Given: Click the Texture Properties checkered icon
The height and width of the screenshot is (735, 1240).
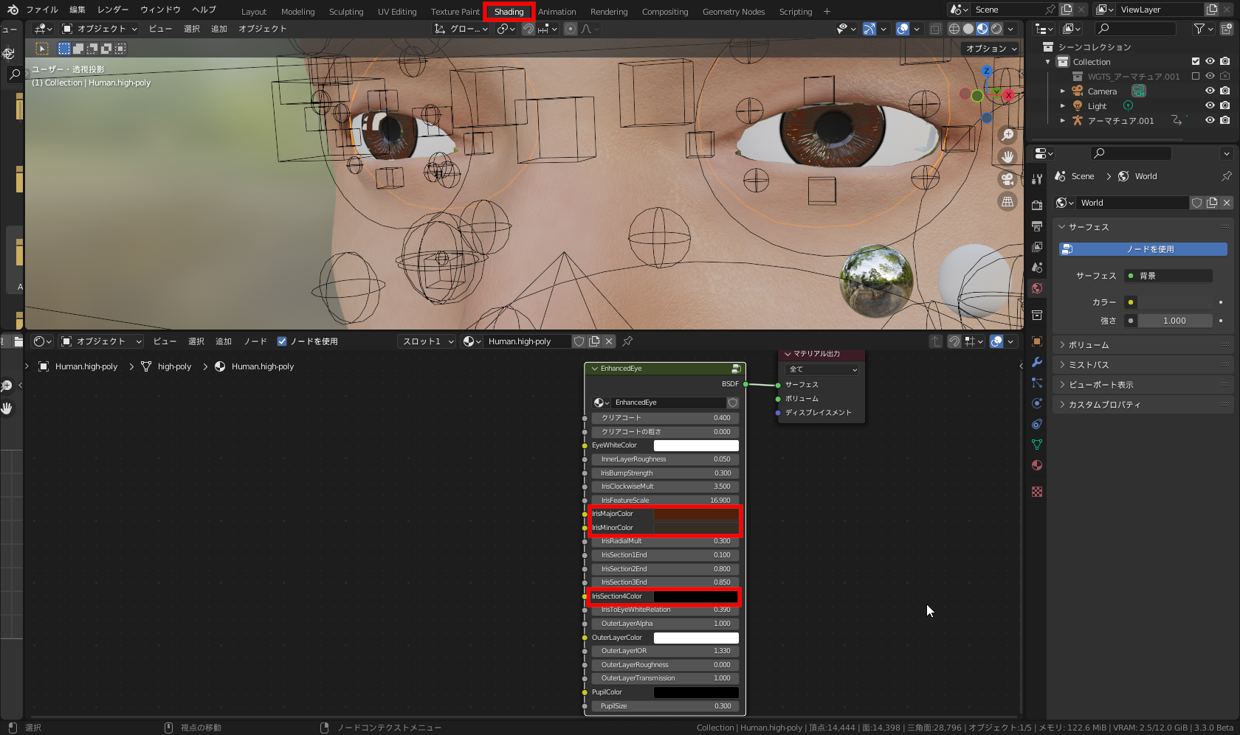Looking at the screenshot, I should [1036, 491].
